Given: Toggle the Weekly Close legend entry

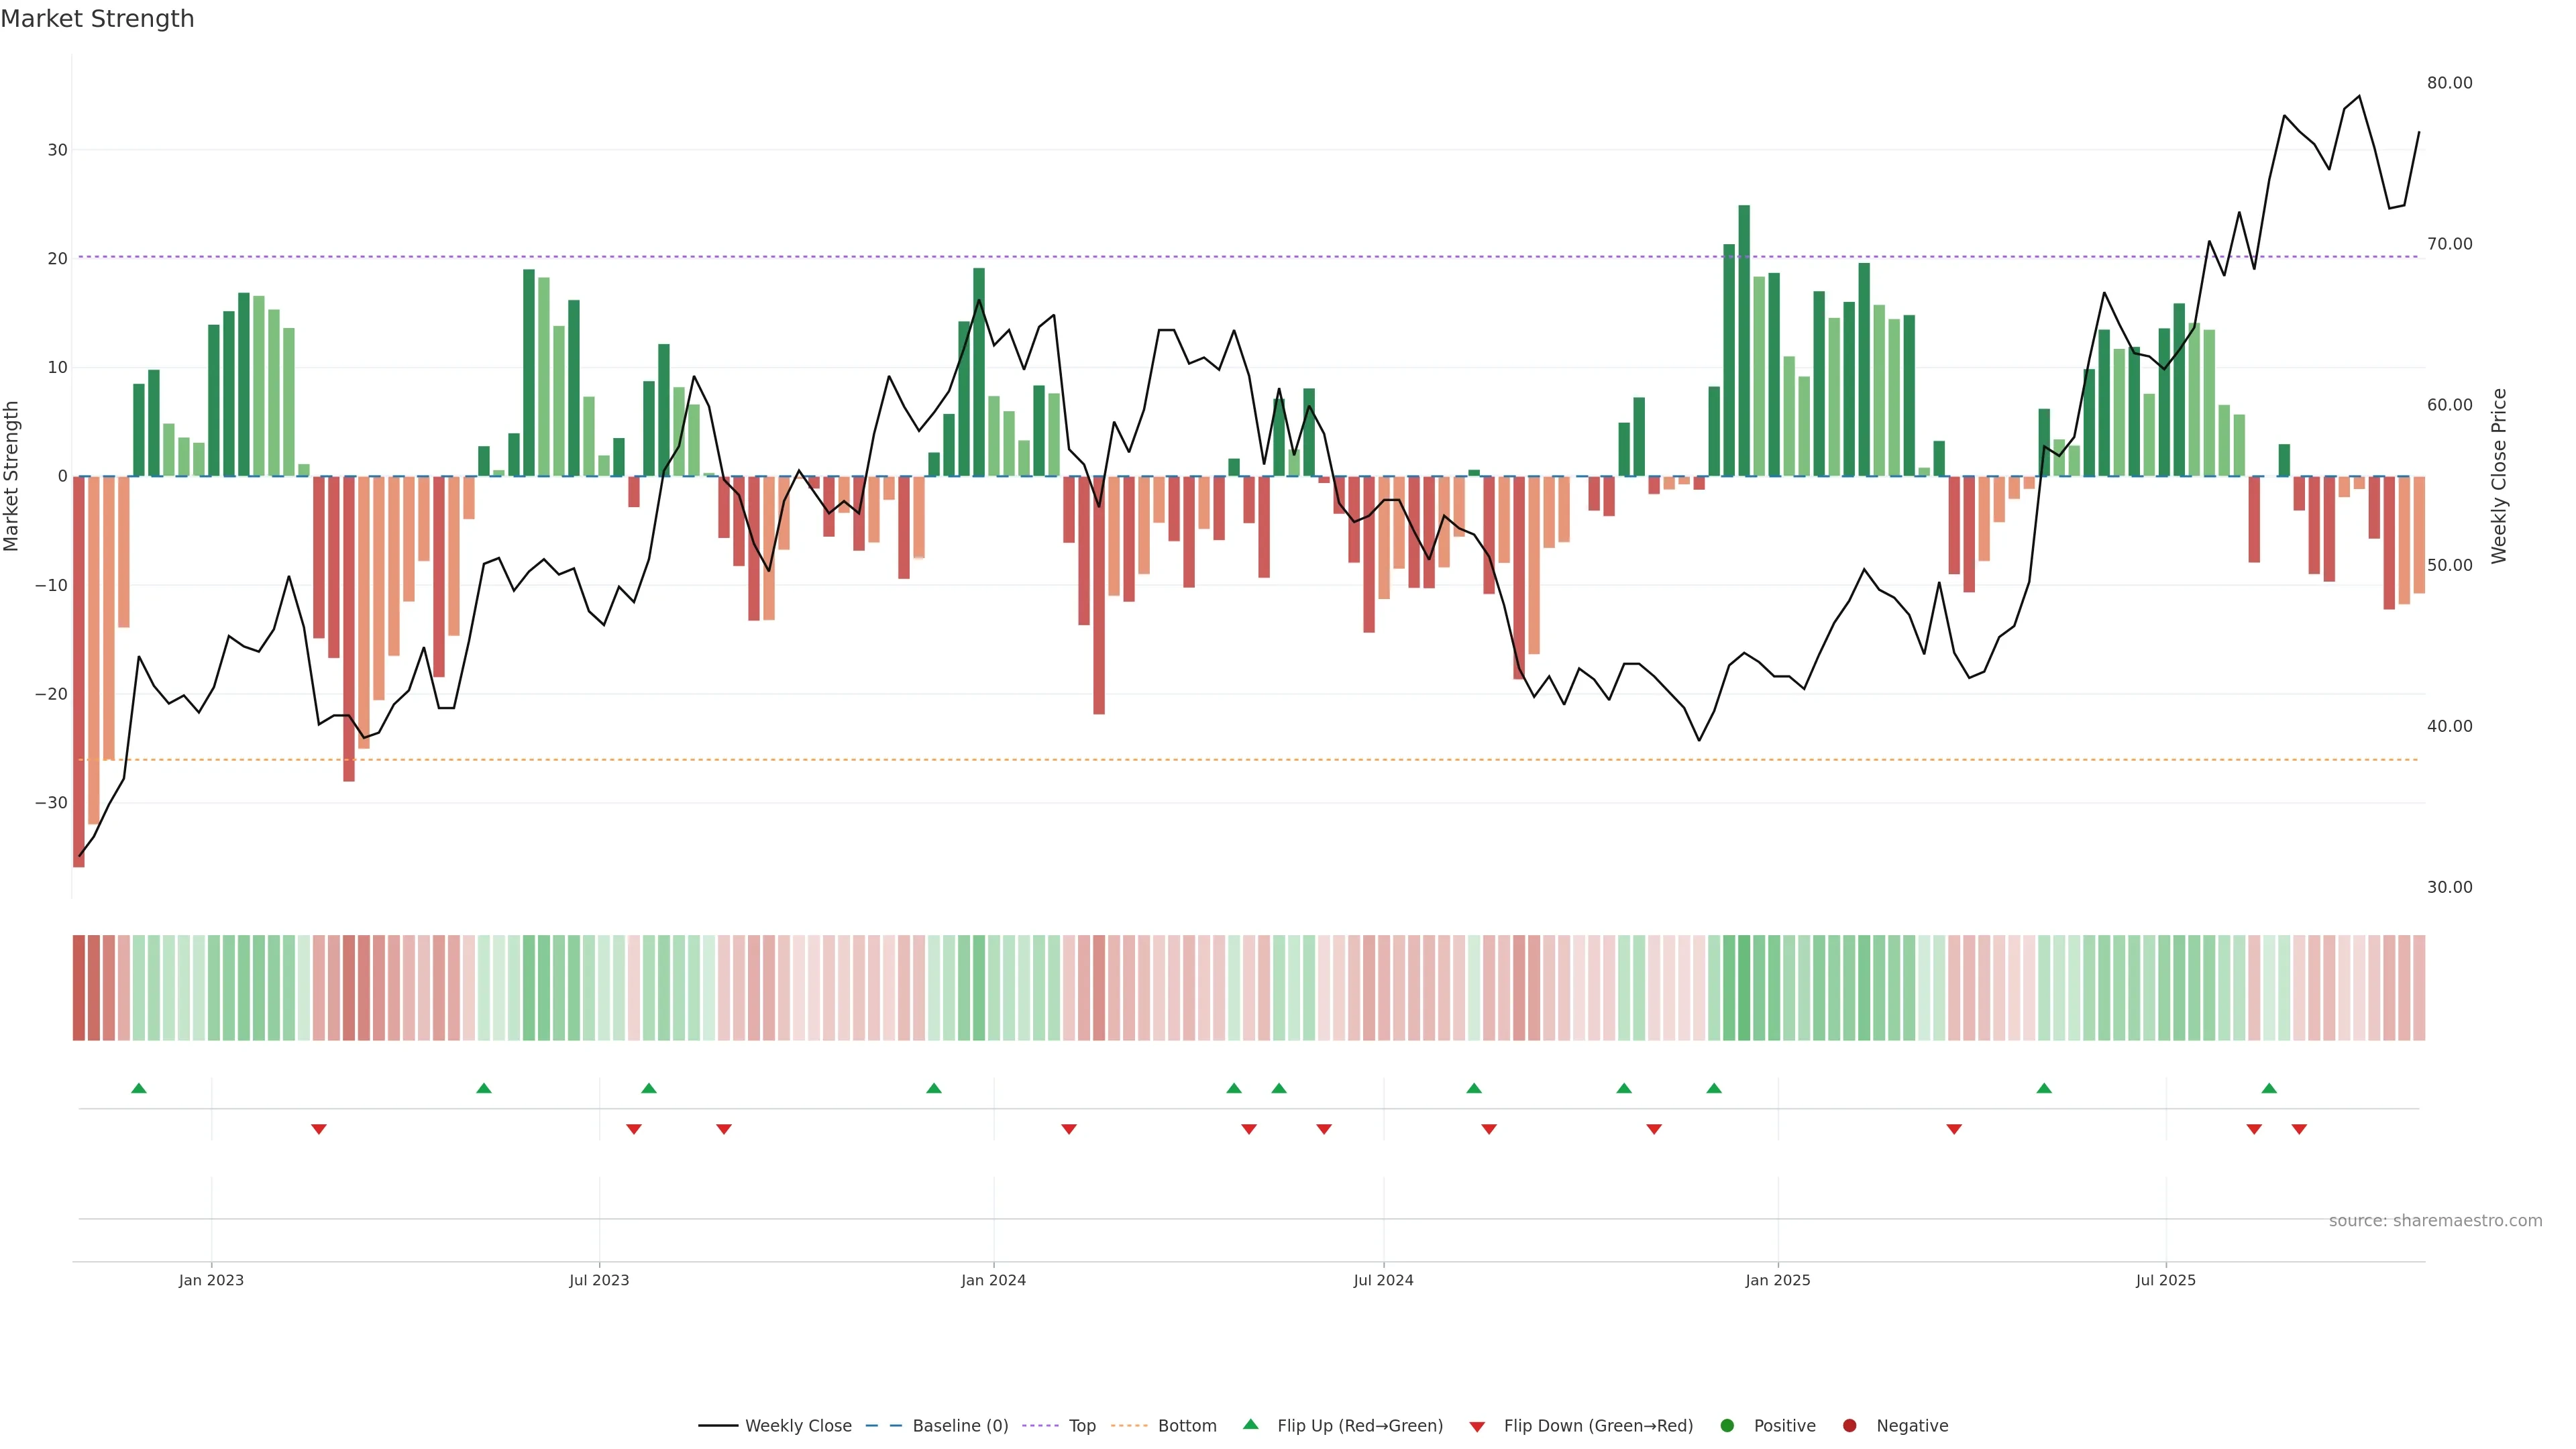Looking at the screenshot, I should [798, 1425].
